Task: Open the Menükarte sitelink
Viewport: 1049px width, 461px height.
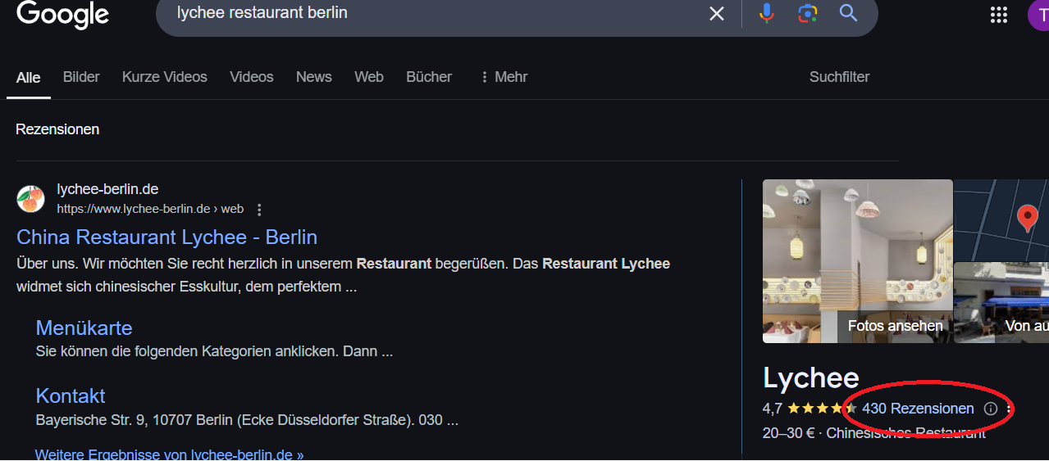Action: pos(84,328)
